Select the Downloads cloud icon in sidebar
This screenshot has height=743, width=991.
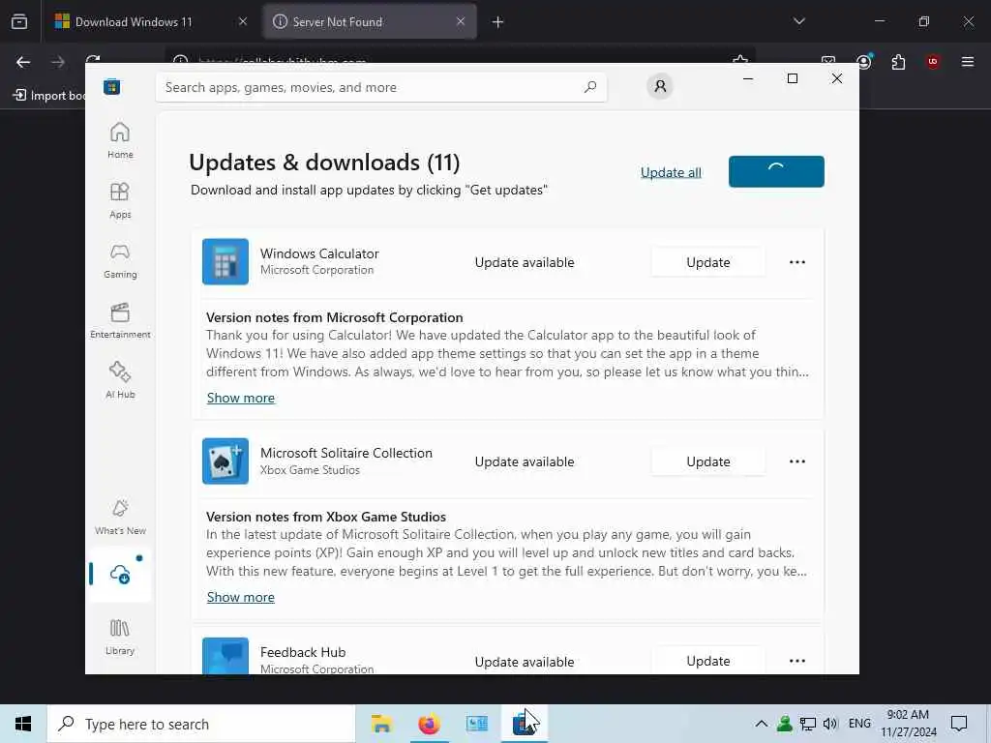click(x=120, y=575)
